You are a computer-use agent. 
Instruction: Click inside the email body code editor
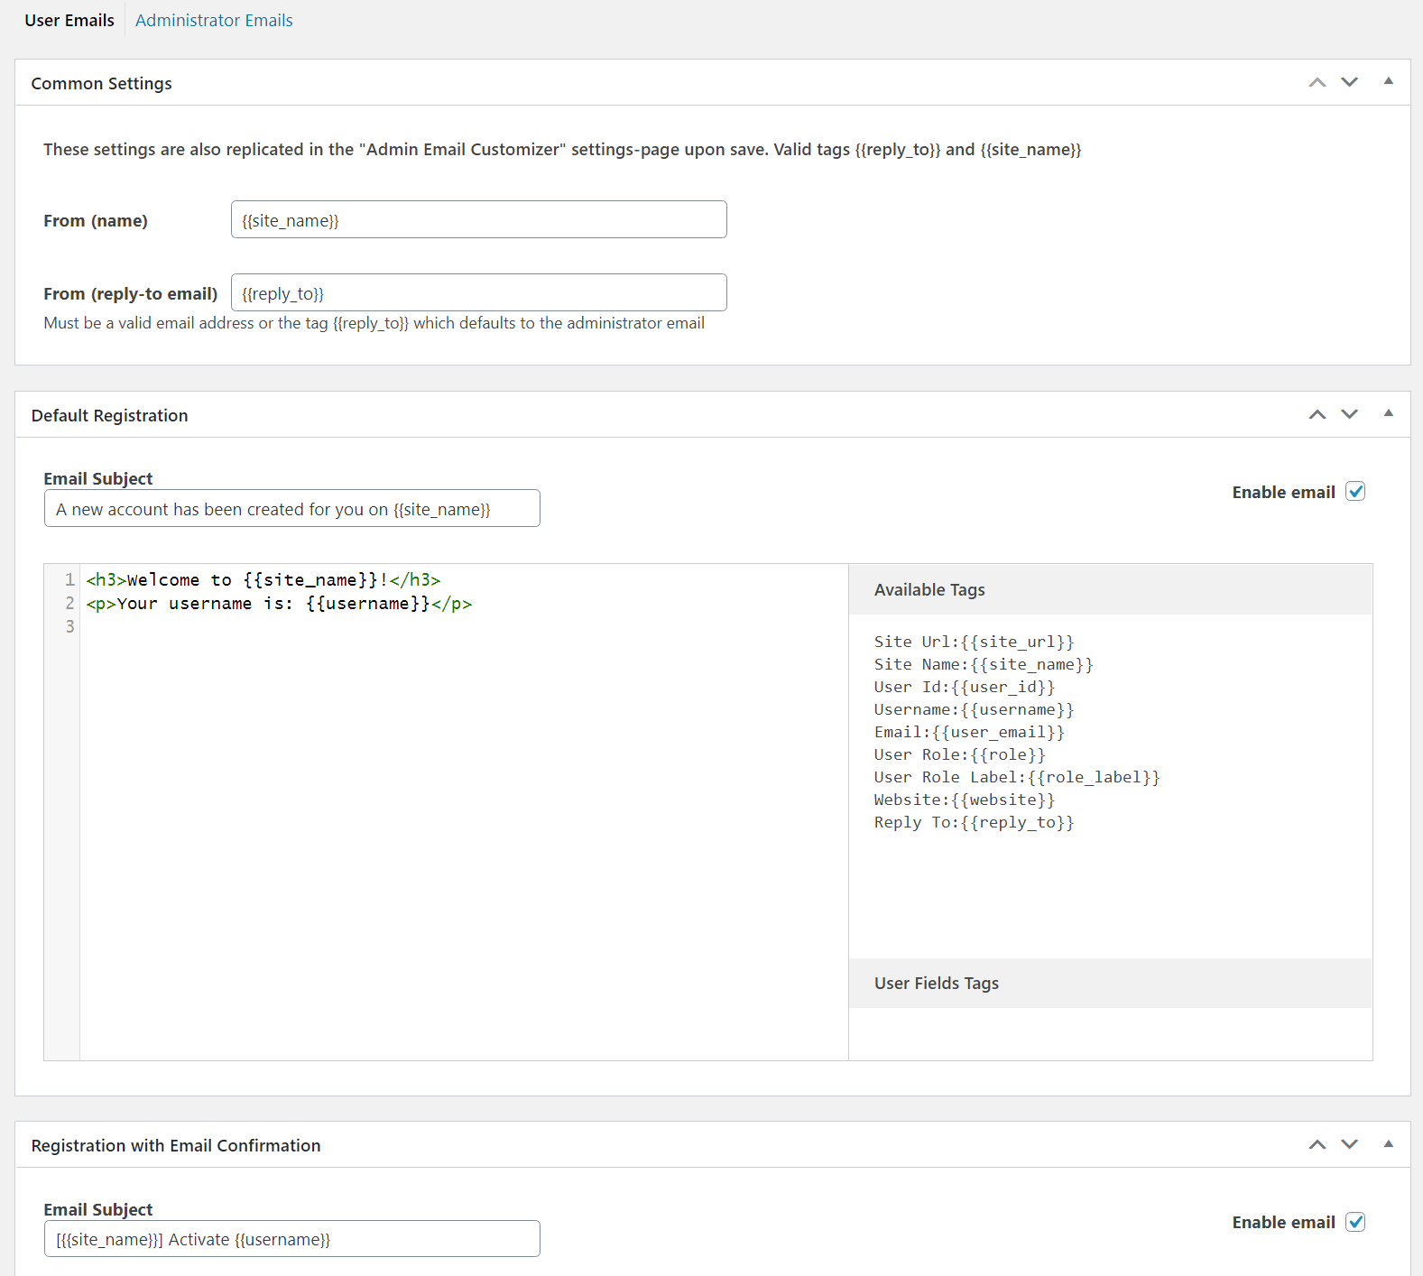(464, 812)
